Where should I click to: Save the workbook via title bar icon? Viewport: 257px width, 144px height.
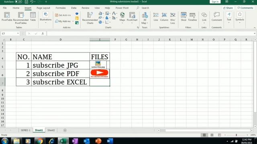pos(26,2)
